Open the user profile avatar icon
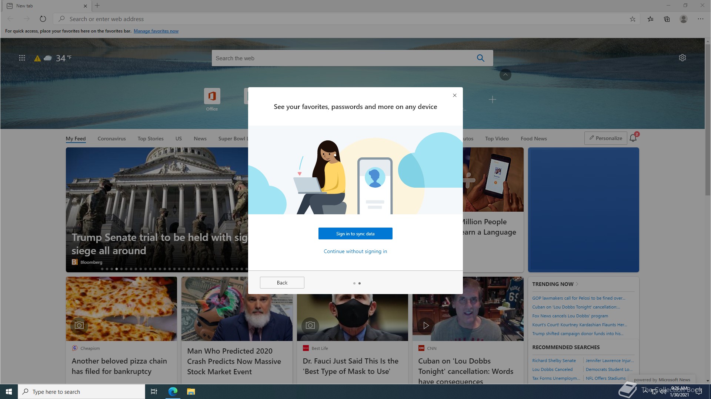The width and height of the screenshot is (711, 399). pos(684,19)
